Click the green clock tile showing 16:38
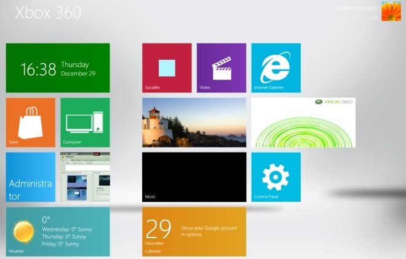Image resolution: width=406 pixels, height=259 pixels. pyautogui.click(x=58, y=68)
